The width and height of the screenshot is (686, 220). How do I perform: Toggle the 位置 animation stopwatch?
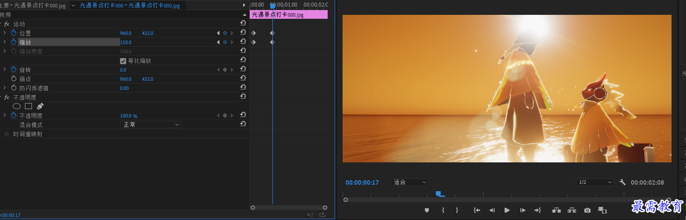(14, 33)
